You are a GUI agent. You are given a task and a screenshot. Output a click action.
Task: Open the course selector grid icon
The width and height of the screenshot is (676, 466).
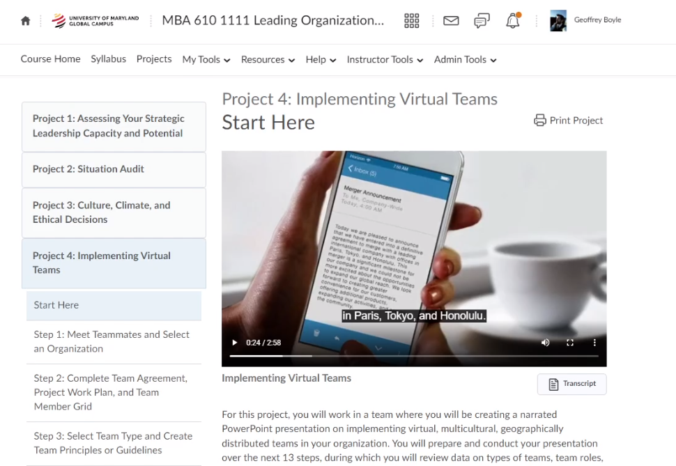412,21
